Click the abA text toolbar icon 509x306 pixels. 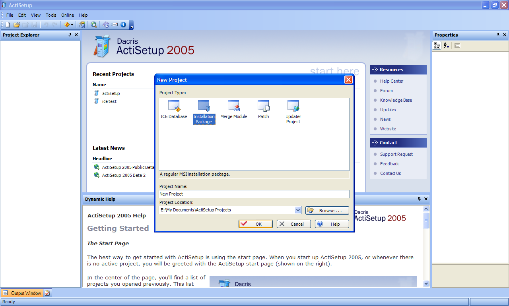(x=82, y=25)
